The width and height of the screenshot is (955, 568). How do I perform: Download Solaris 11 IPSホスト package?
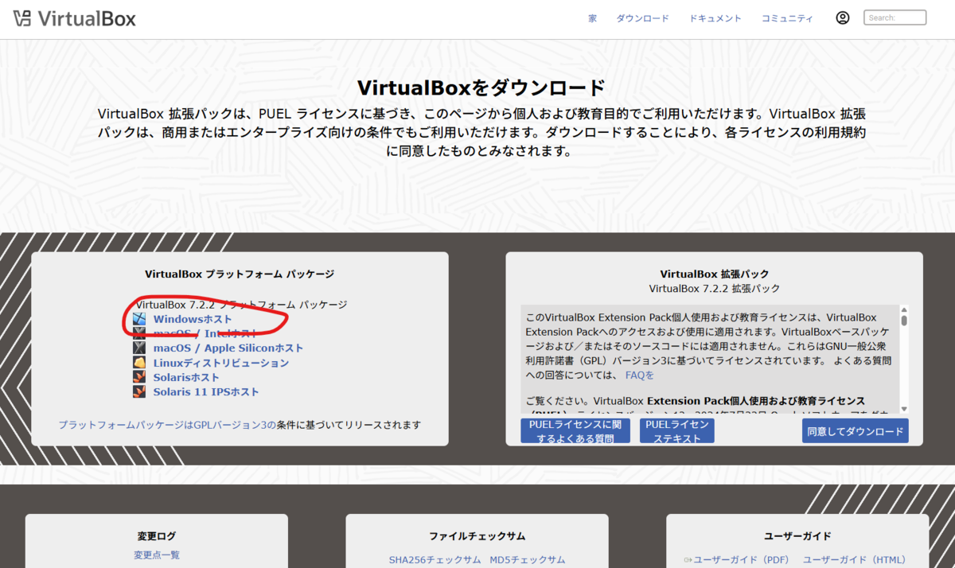pyautogui.click(x=206, y=391)
